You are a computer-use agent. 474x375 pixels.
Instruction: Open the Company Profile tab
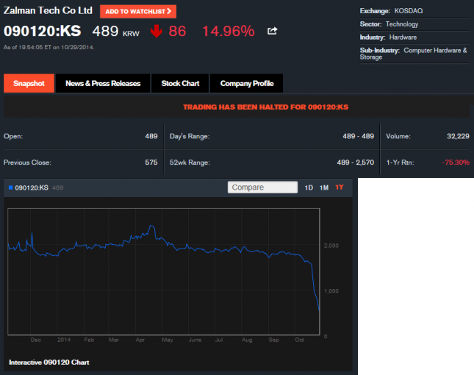247,83
